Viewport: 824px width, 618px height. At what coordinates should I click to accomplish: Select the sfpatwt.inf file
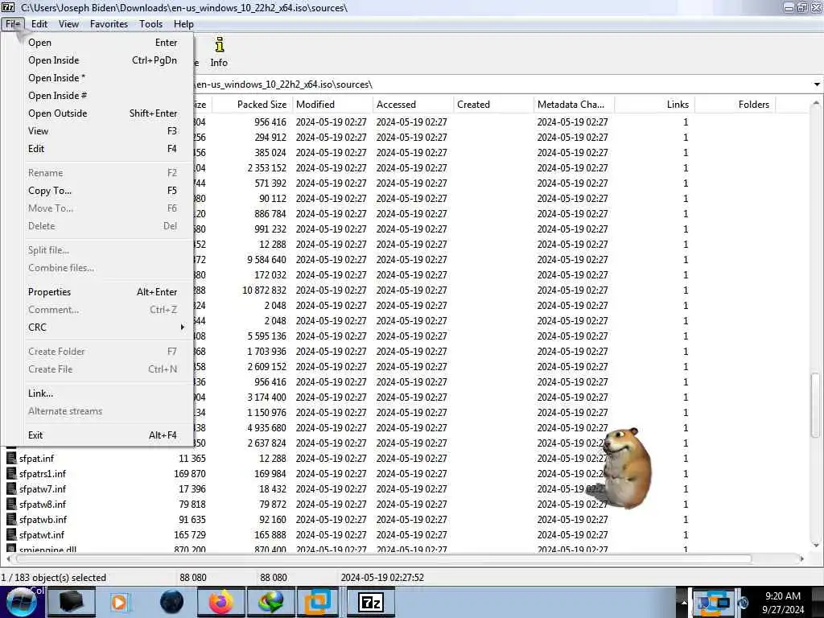coord(42,534)
